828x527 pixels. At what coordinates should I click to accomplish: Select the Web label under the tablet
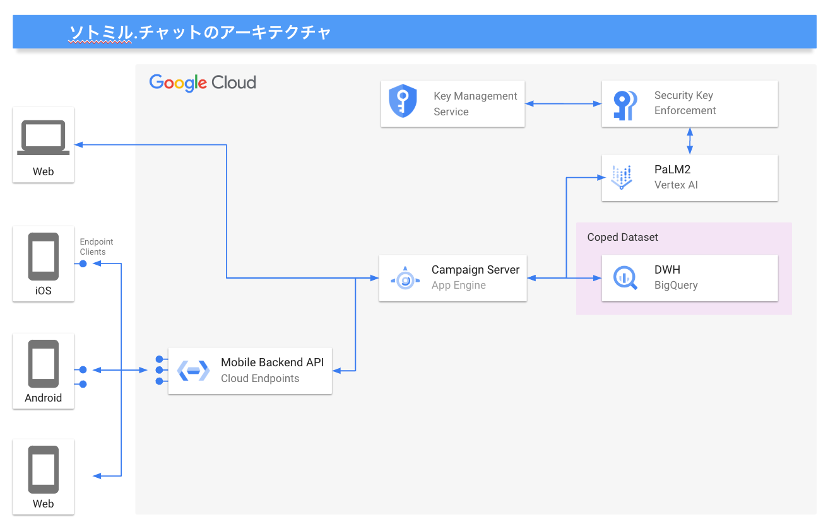coord(44,504)
